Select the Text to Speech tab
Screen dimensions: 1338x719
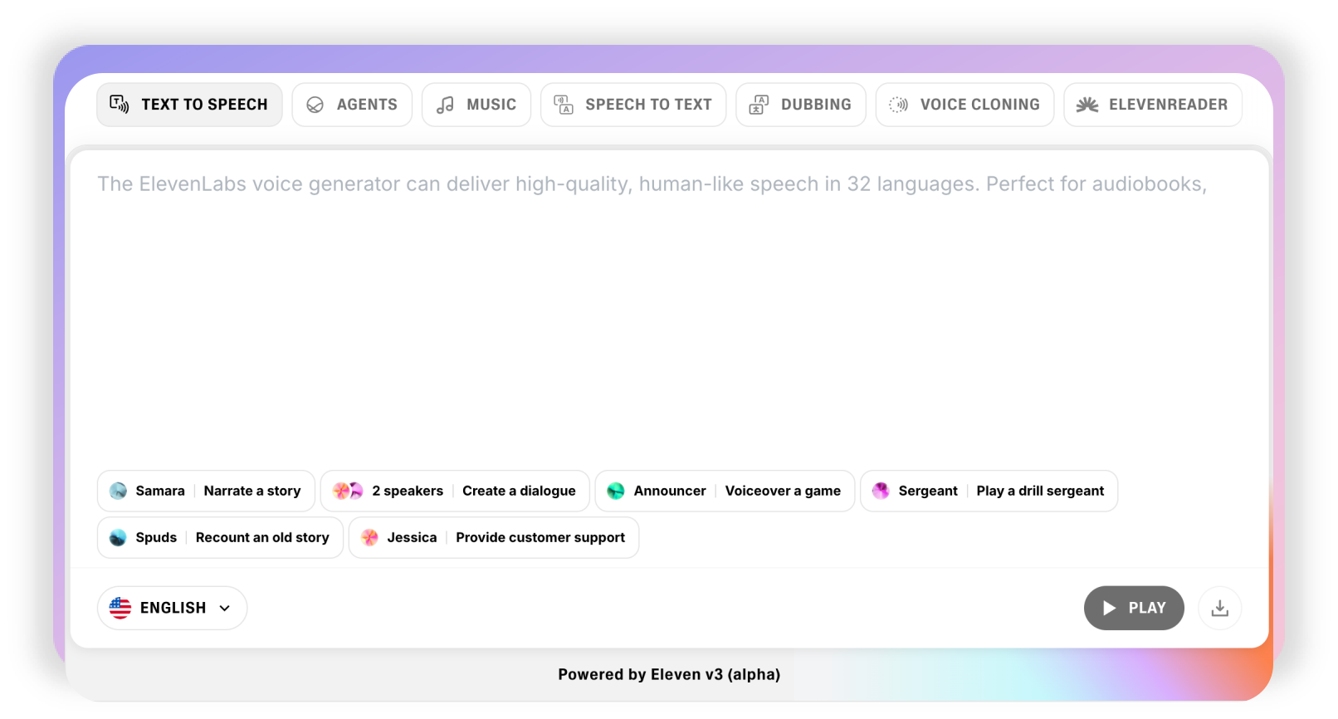tap(189, 105)
